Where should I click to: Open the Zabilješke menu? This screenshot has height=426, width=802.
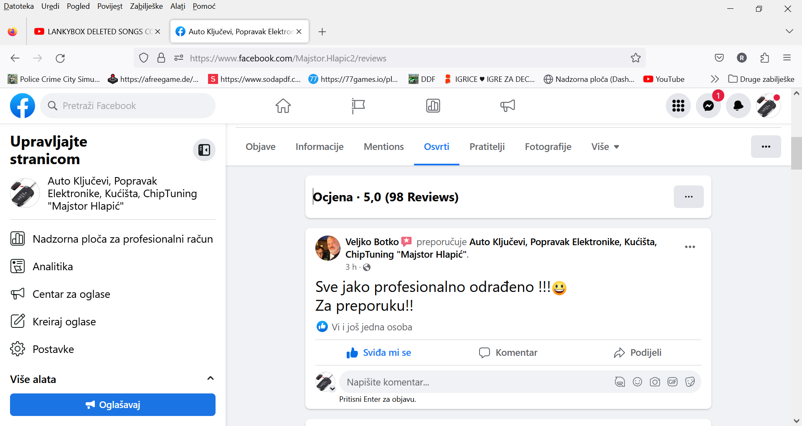pyautogui.click(x=146, y=6)
